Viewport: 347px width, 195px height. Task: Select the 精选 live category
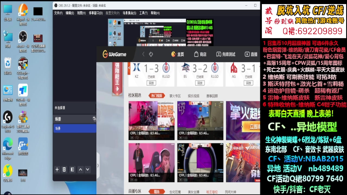157,192
